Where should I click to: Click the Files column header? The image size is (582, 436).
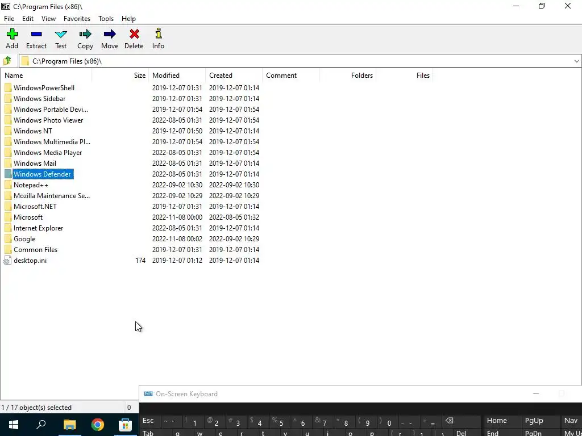click(x=404, y=76)
